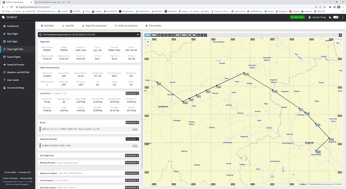Expand the ATC Flight Plan details

pos(132,155)
